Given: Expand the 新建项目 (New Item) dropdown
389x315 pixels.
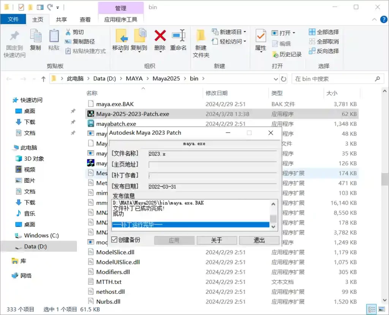Looking at the screenshot, I should coord(245,32).
